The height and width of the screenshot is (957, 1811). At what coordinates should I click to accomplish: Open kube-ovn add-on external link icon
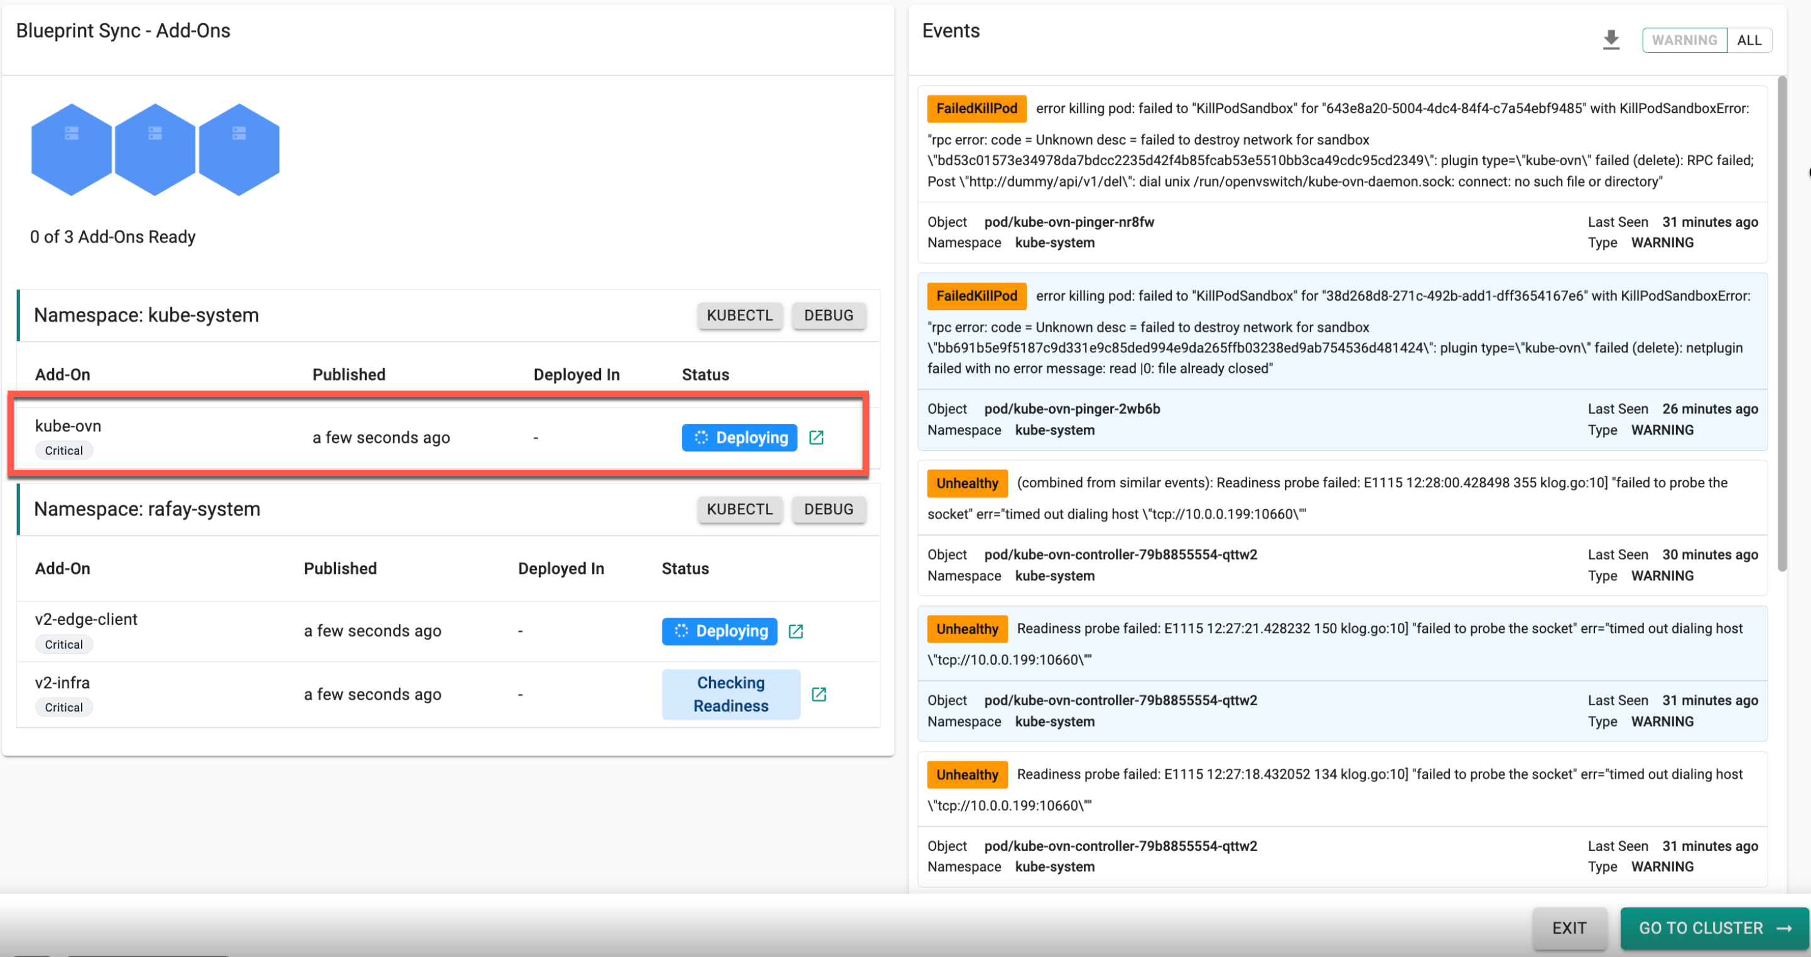(816, 437)
